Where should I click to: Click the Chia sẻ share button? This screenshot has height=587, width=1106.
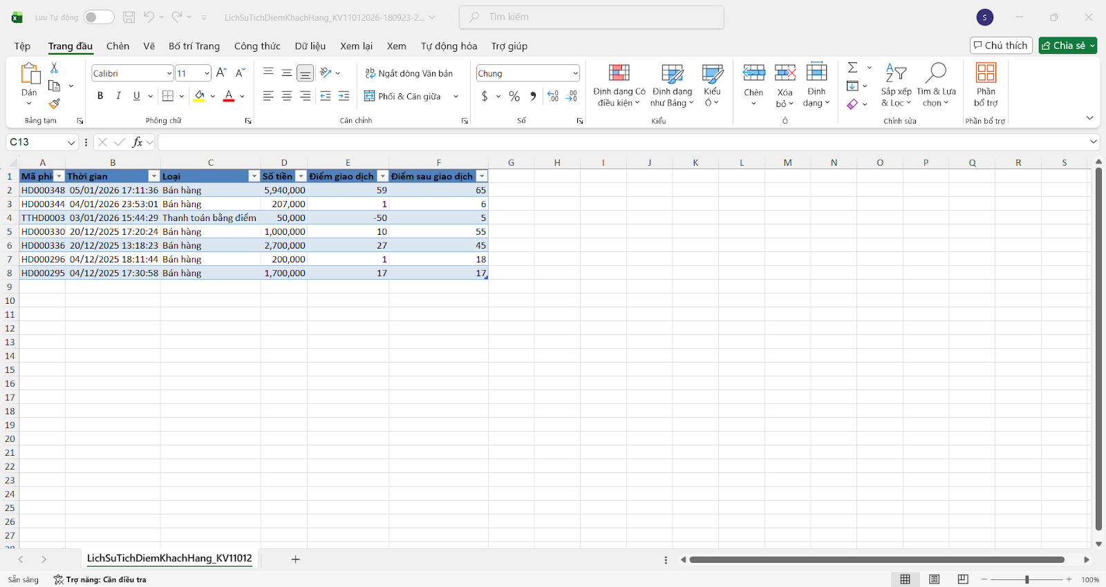(x=1067, y=46)
